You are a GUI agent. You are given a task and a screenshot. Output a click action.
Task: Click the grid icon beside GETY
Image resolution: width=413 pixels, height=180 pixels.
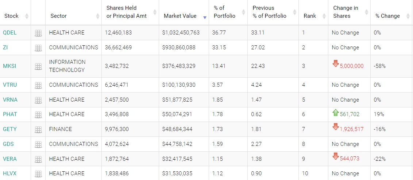(38, 130)
